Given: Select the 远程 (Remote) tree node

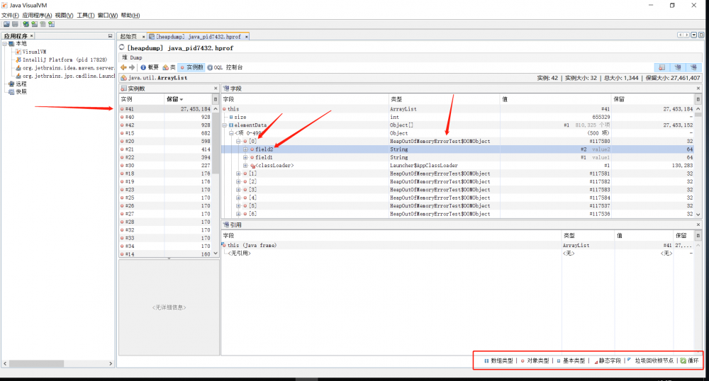Looking at the screenshot, I should [21, 84].
